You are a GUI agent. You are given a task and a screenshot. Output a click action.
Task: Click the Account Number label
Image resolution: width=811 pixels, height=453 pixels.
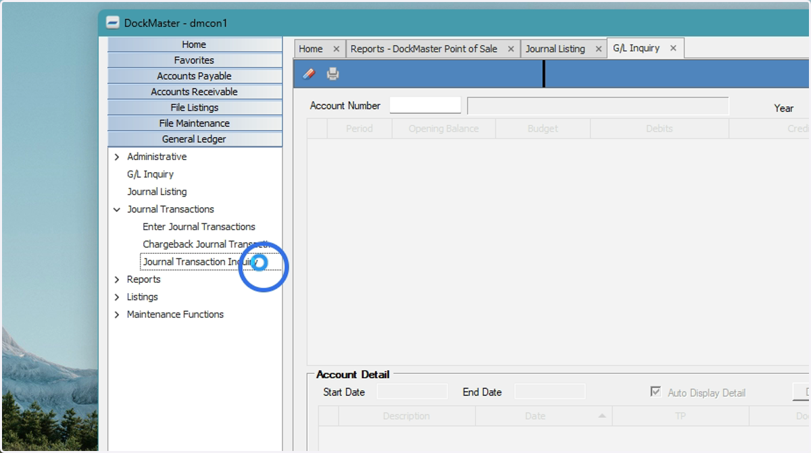click(x=345, y=105)
